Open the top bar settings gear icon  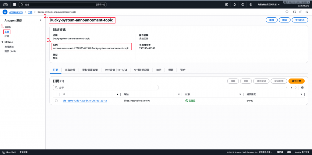[x=251, y=4]
